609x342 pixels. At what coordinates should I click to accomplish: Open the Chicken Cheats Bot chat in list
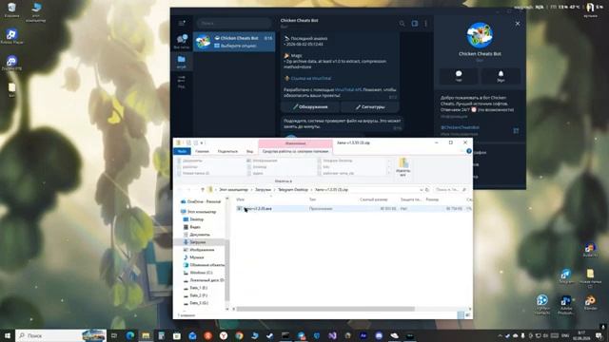coord(234,42)
